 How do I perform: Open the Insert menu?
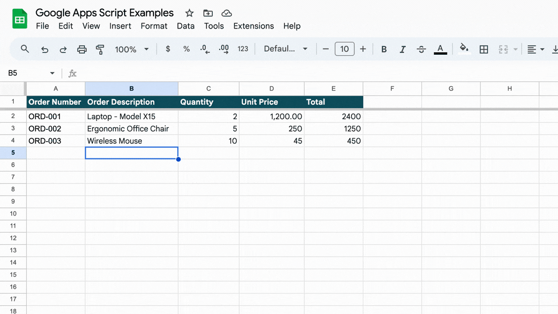[120, 26]
